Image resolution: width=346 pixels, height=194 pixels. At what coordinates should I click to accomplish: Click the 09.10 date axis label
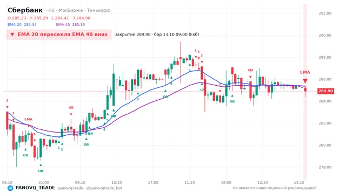[80, 183]
